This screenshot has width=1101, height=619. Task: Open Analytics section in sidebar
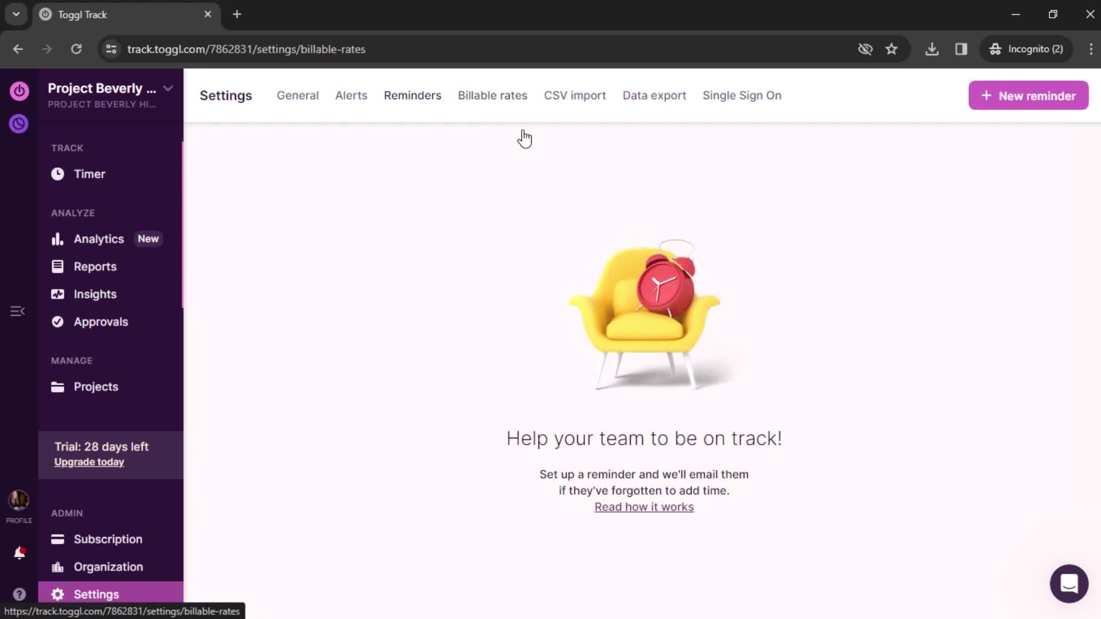point(98,239)
